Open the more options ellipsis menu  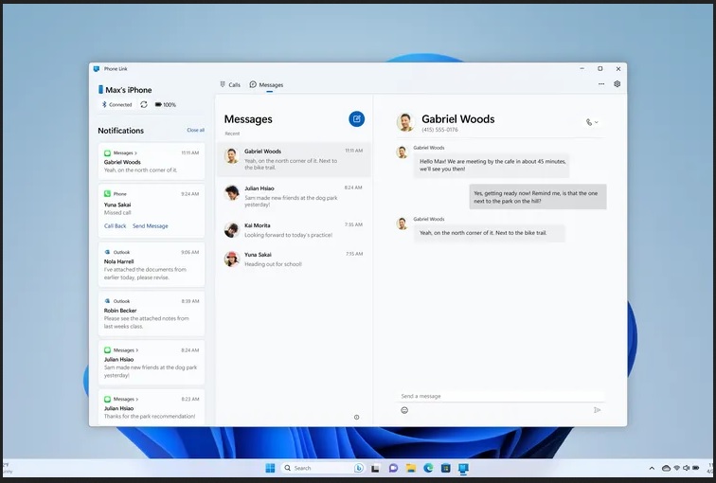point(601,84)
